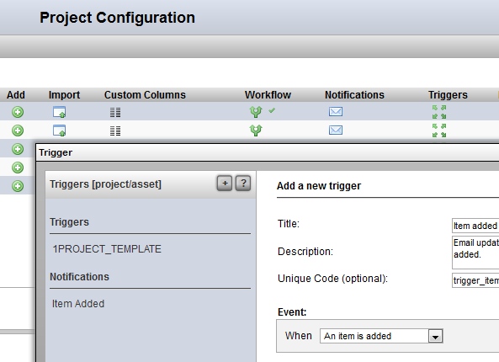Select the 1PROJECT_TEMPLATE trigger entry
499x362 pixels.
click(107, 249)
